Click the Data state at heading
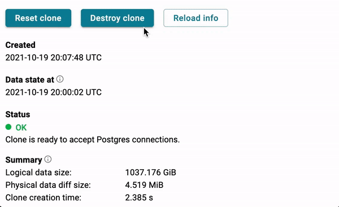Screen dimensions: 339x207 coord(29,80)
